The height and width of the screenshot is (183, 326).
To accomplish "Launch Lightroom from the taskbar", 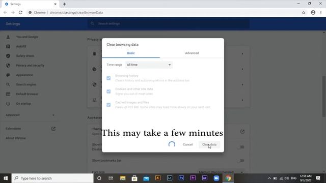I will pyautogui.click(x=170, y=178).
